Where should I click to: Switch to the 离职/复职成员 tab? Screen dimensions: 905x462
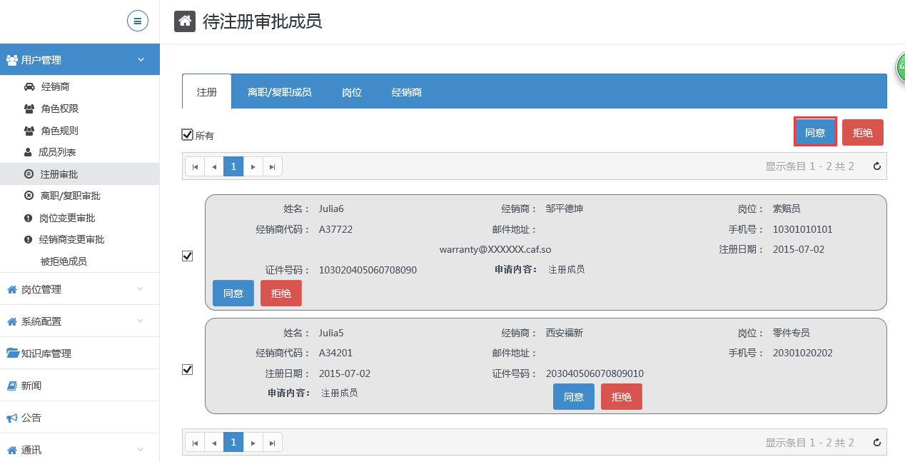(x=279, y=92)
